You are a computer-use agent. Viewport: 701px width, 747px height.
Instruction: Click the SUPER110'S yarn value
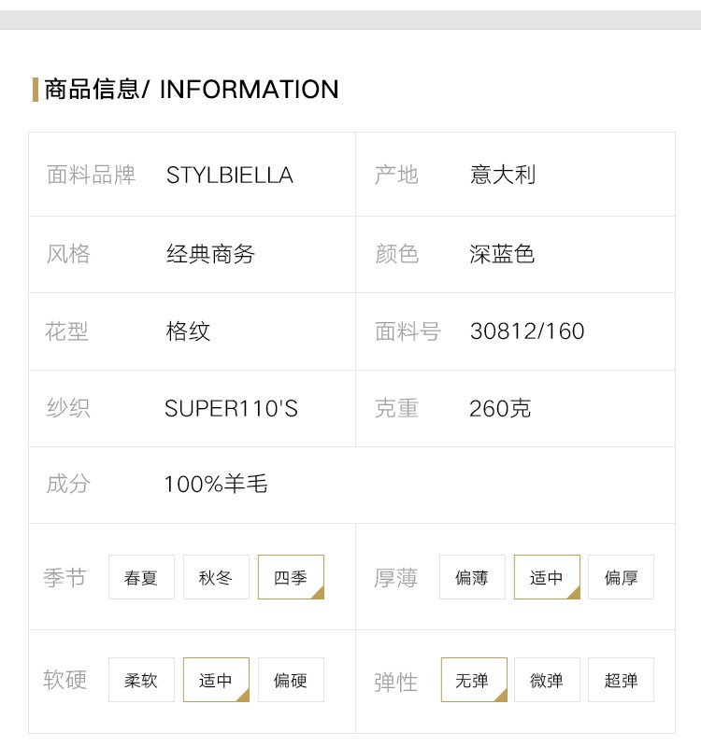coord(231,408)
